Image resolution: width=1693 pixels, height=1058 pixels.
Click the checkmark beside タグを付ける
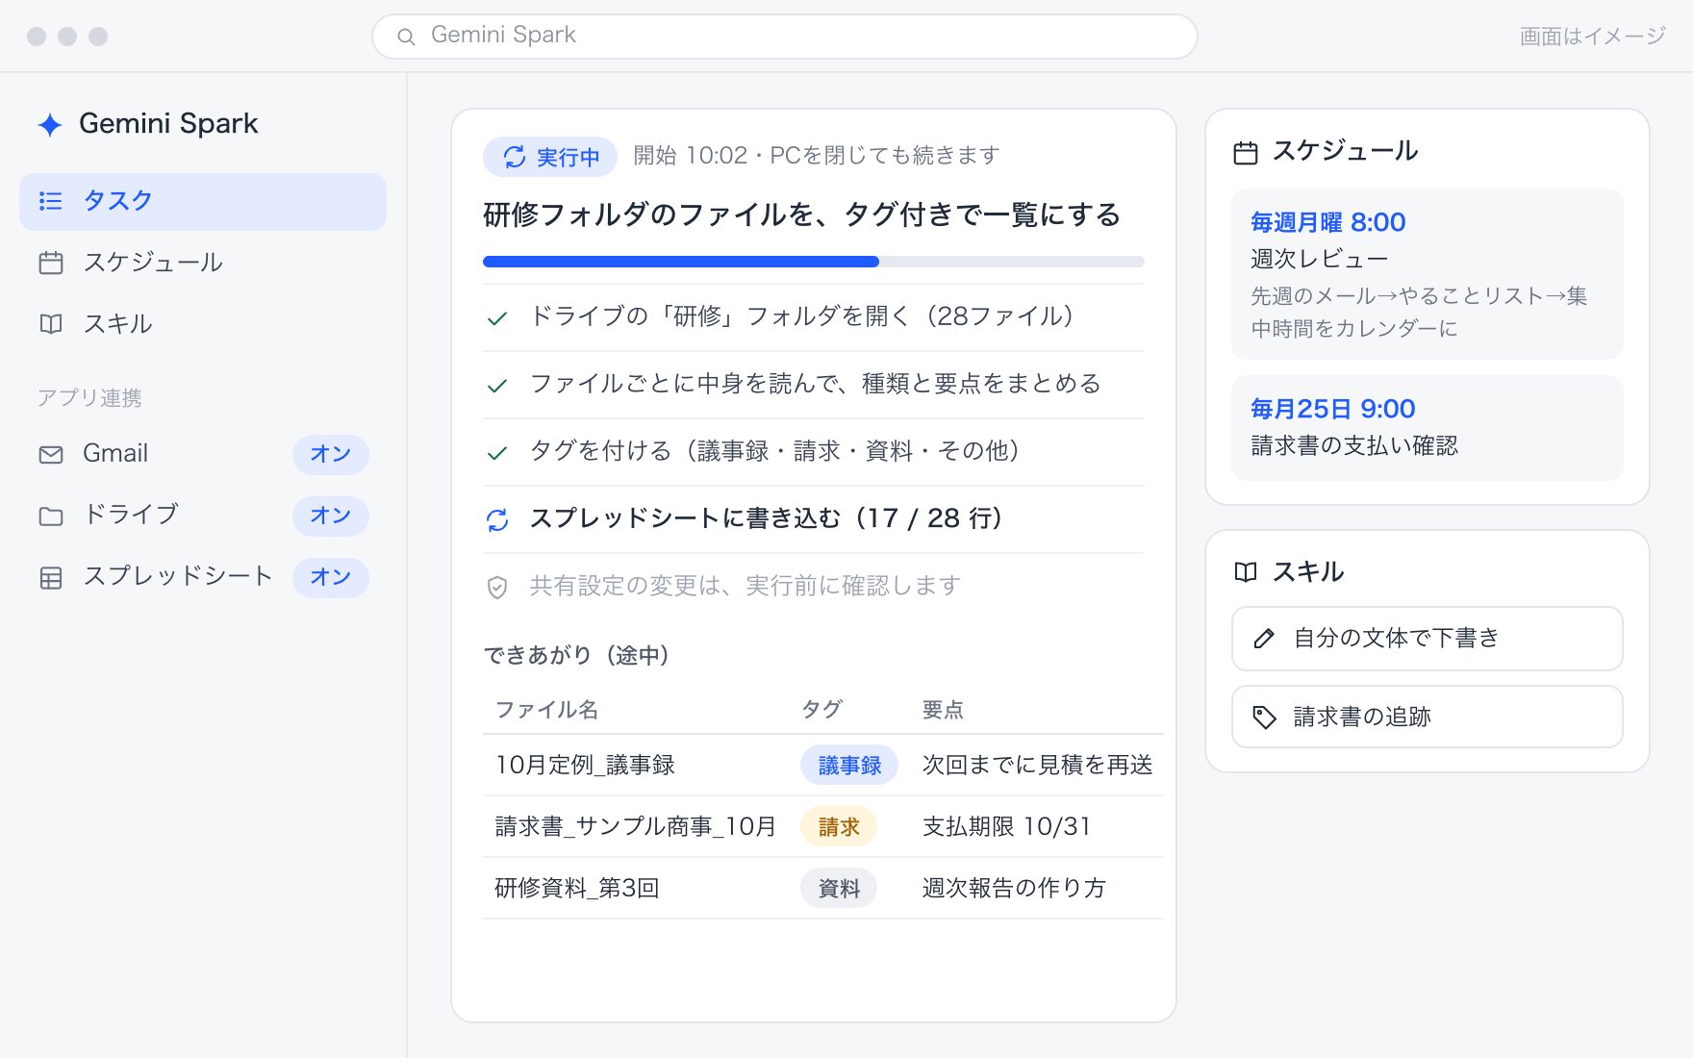(x=497, y=453)
